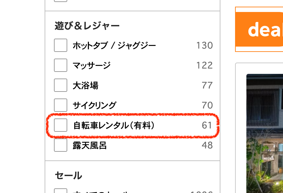This screenshot has height=193, width=283.
Task: Select the 自転車レンタル(有料) checkbox
Action: (x=61, y=125)
